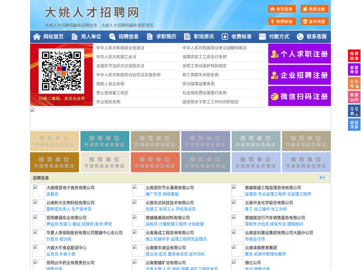Click the 会员登录 button
361x270 pixels.
(x=282, y=9)
